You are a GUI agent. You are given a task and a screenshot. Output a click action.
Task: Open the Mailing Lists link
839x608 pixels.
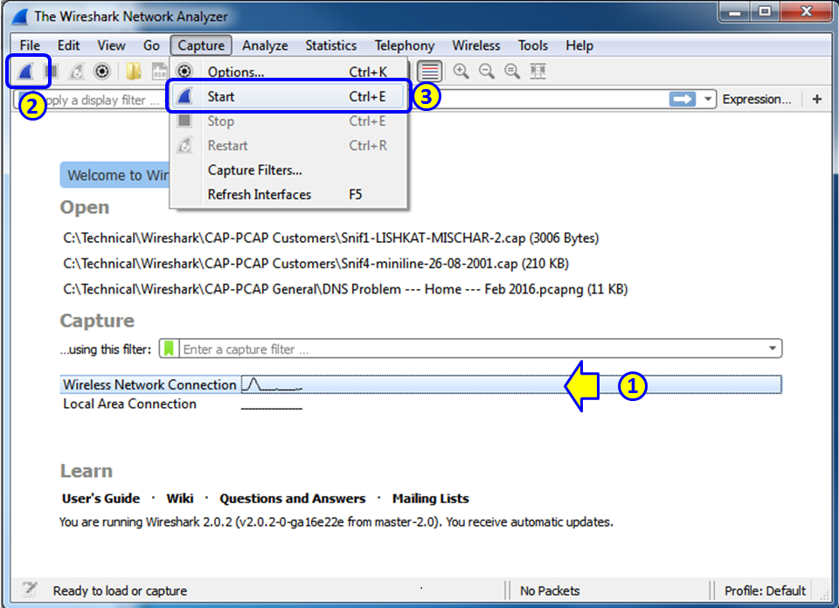431,499
